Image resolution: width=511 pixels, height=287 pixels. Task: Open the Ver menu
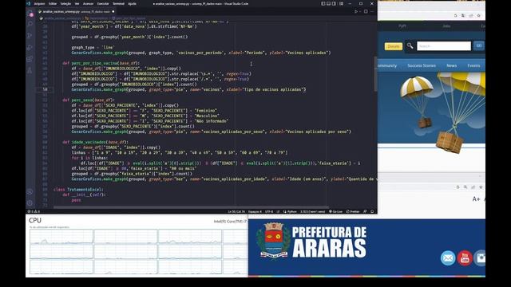coord(77,3)
